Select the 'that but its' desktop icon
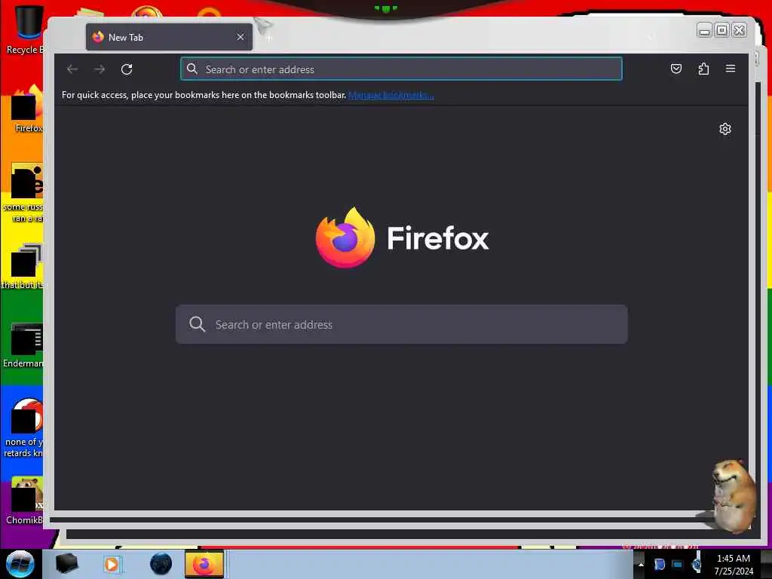This screenshot has width=772, height=579. (23, 266)
